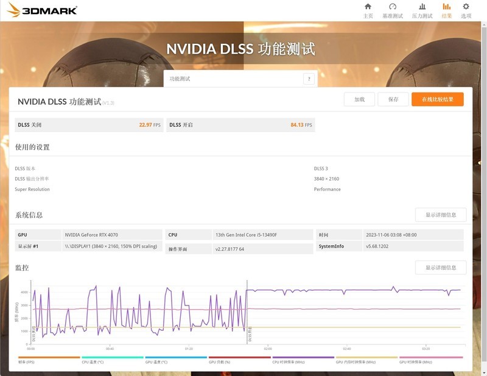Click the 3DMARK logo
This screenshot has height=376, width=487.
[x=43, y=10]
